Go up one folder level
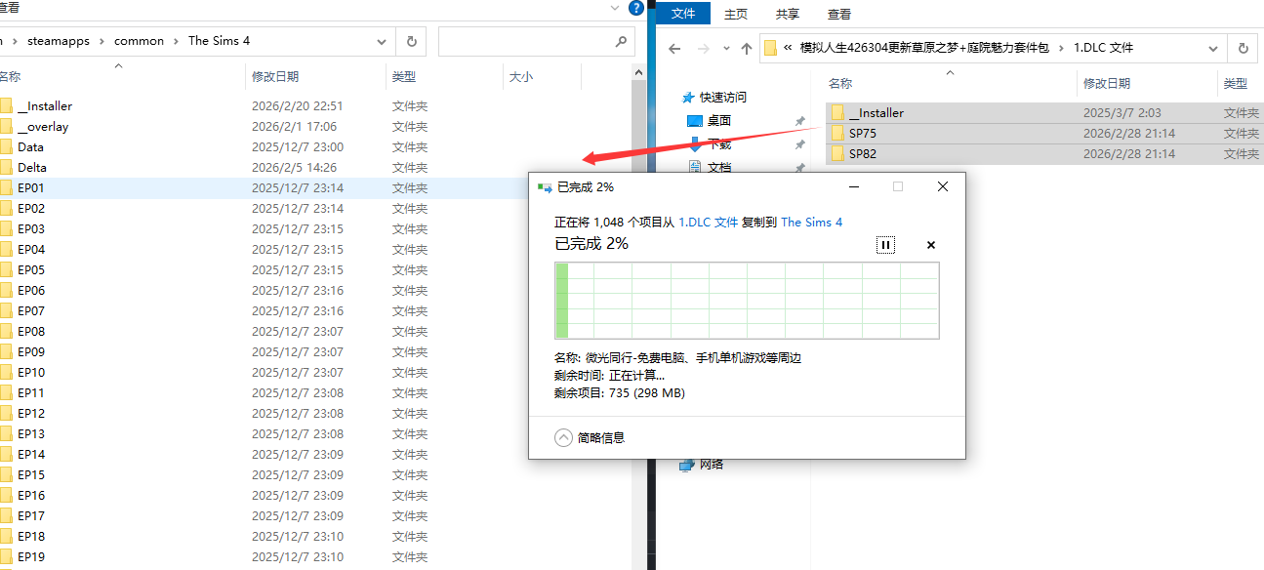1264x570 pixels. pos(747,48)
